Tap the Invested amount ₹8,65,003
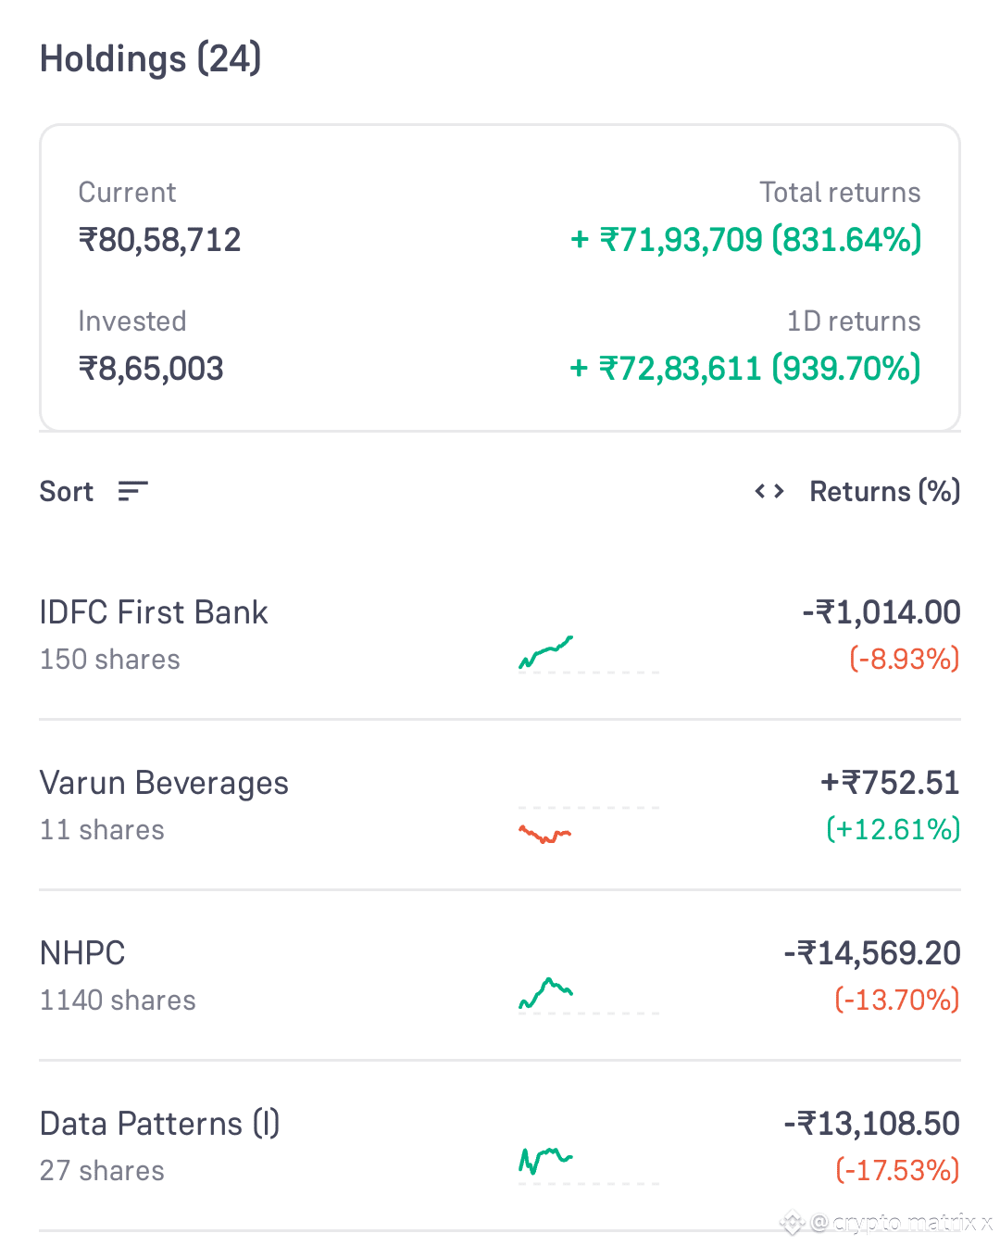Screen dimensions: 1000x1246 coord(151,369)
